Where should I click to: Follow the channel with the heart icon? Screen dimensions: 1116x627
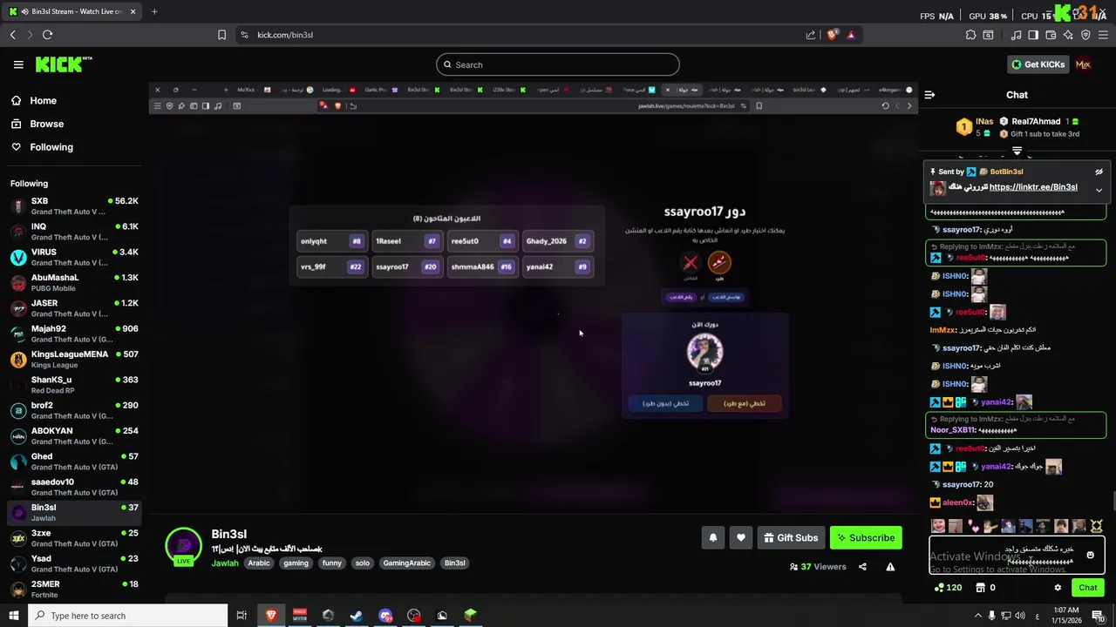click(x=740, y=538)
